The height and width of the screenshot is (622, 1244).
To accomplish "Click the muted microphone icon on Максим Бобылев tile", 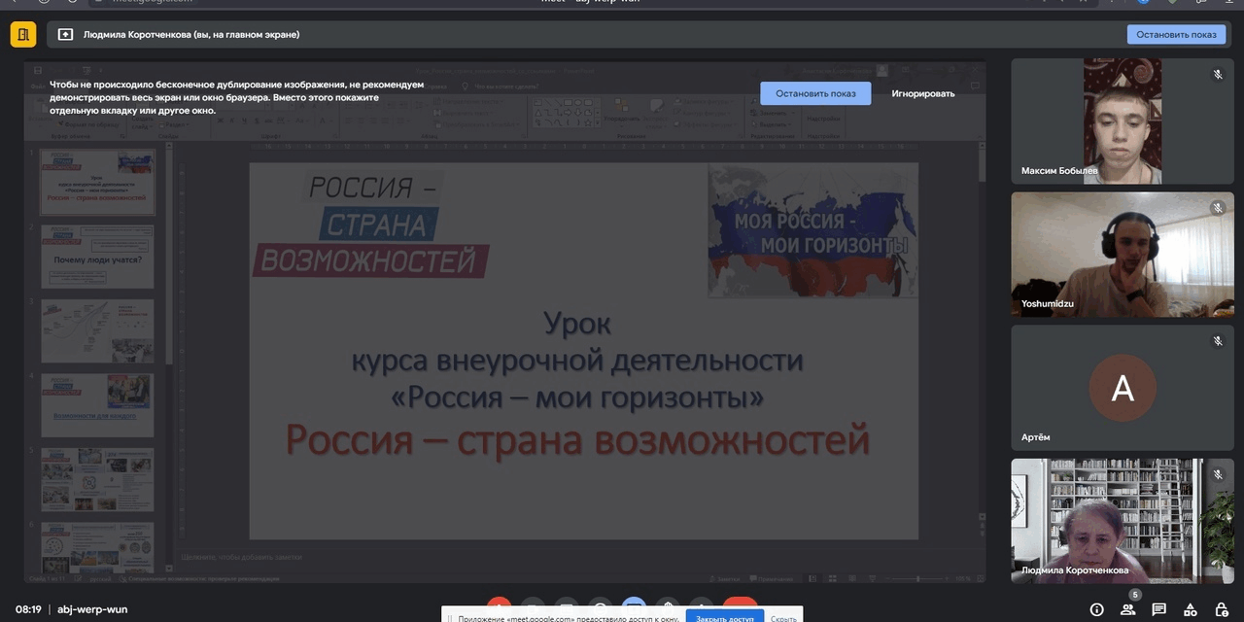I will point(1217,75).
